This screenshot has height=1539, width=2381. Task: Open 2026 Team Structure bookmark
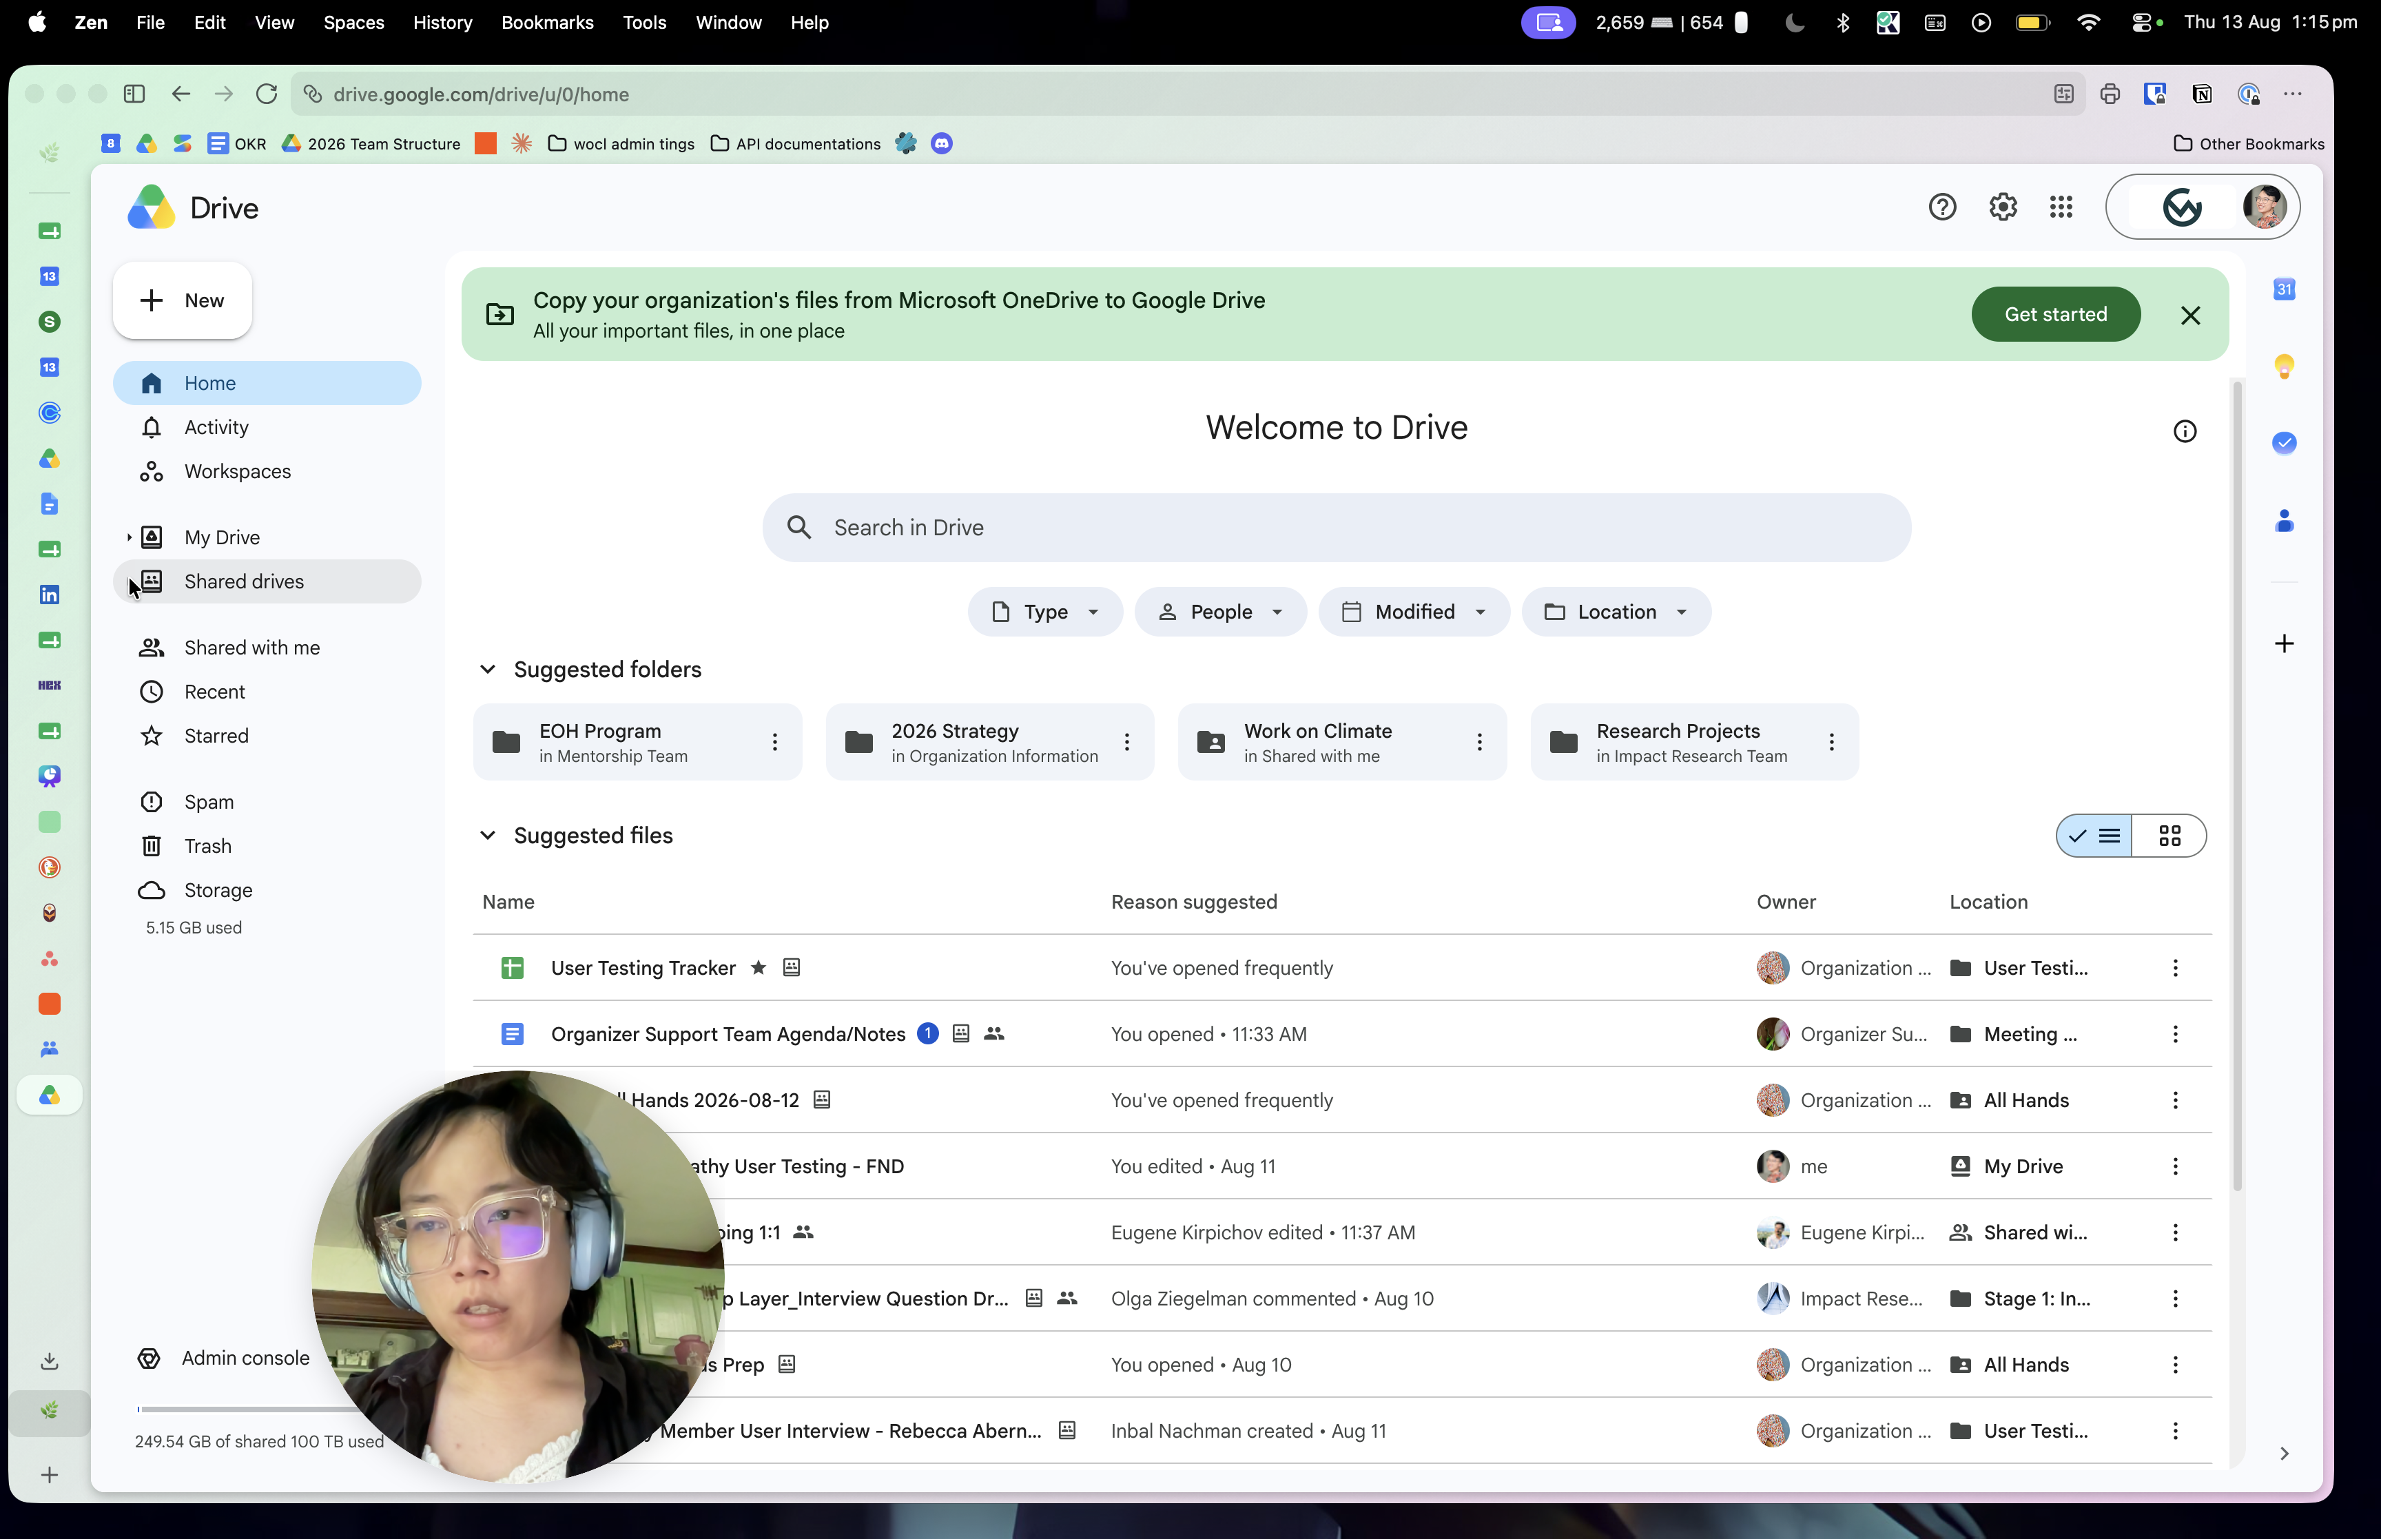pyautogui.click(x=371, y=144)
